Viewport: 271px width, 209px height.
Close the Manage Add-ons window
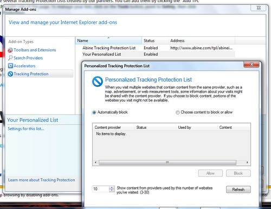pyautogui.click(x=259, y=8)
